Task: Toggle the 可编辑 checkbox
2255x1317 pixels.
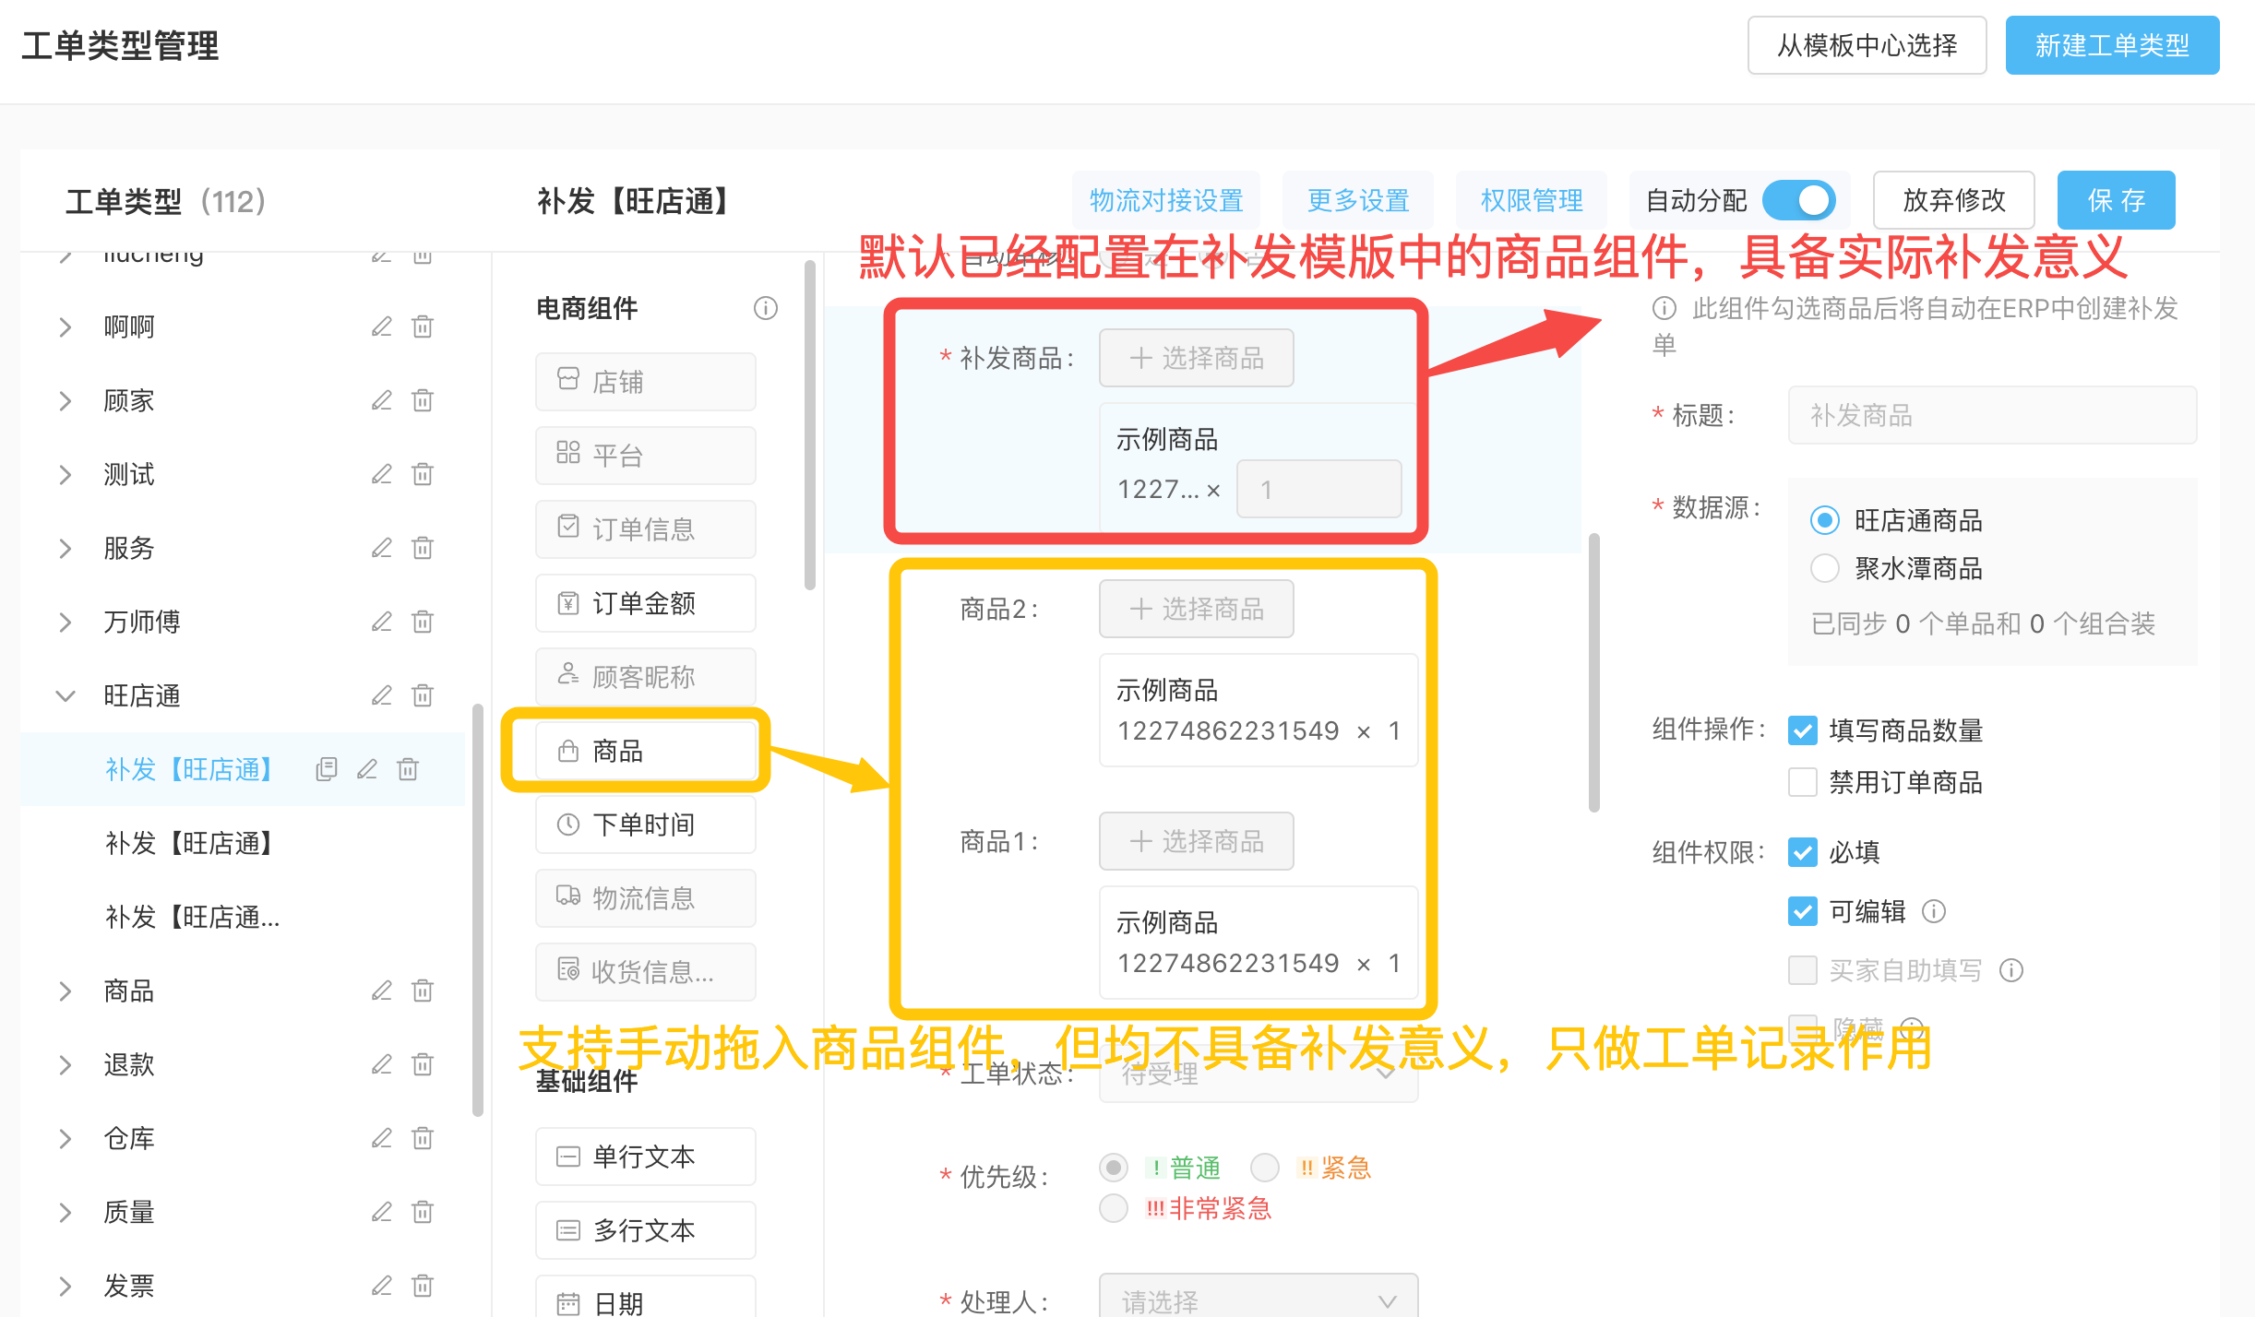Action: point(1803,911)
